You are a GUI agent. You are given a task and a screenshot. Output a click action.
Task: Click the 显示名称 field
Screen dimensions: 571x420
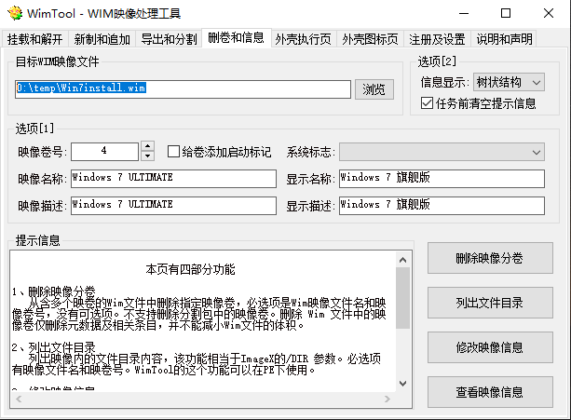pyautogui.click(x=442, y=179)
